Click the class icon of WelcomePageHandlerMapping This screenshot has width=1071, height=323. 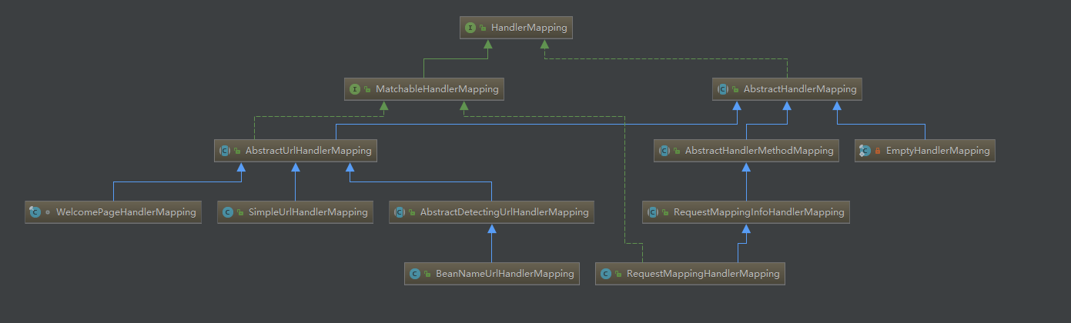pyautogui.click(x=35, y=212)
